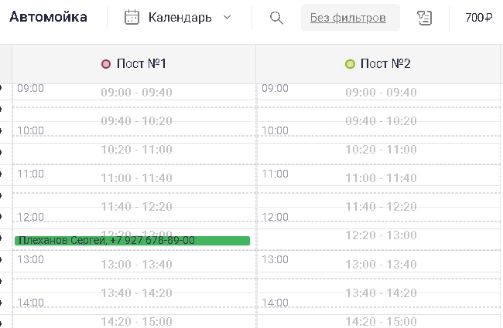This screenshot has height=328, width=503.
Task: Click the Автомойка title
Action: (x=48, y=18)
